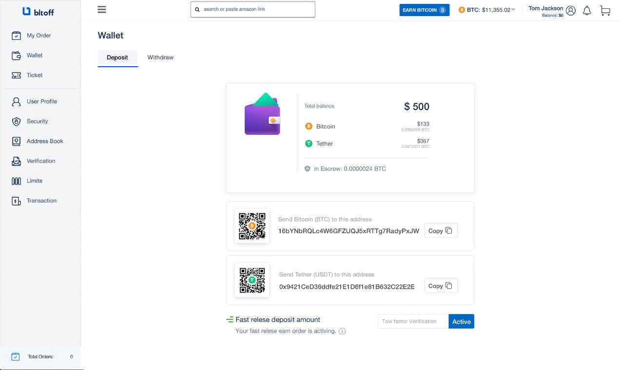This screenshot has width=619, height=370.
Task: Click the Verification envelope icon
Action: click(x=16, y=161)
